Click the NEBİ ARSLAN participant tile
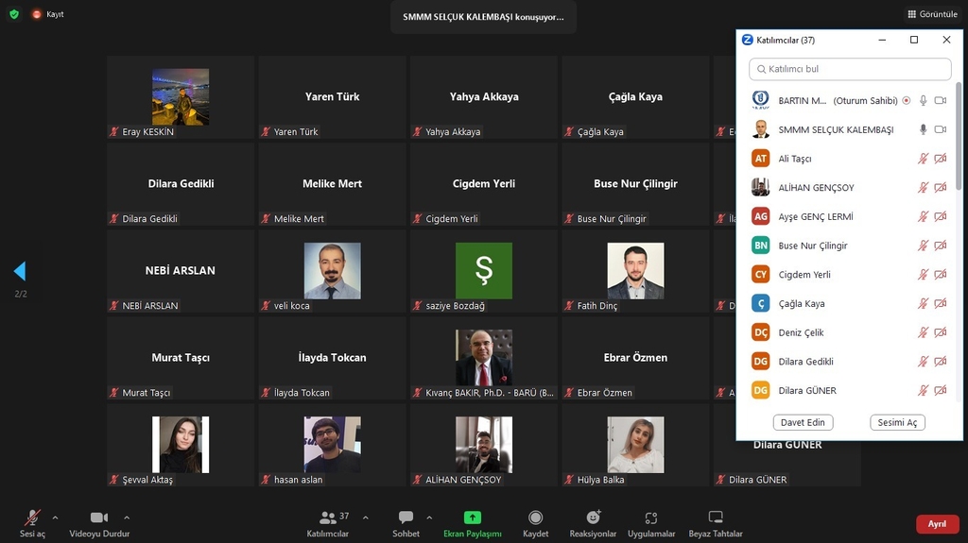 tap(181, 271)
